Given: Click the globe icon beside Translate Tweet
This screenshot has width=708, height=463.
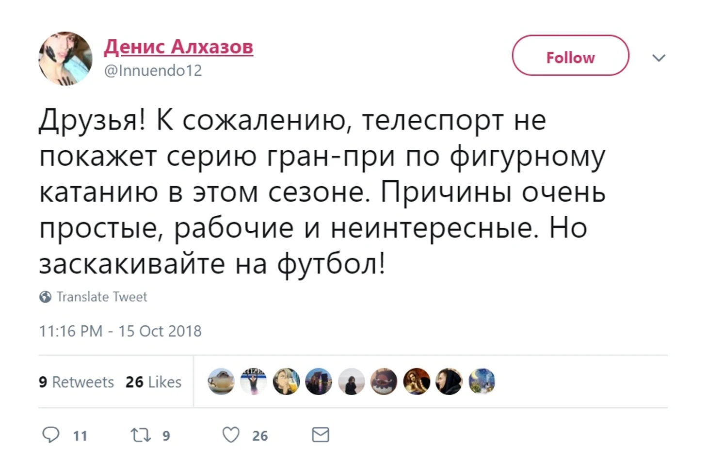Looking at the screenshot, I should [x=46, y=297].
